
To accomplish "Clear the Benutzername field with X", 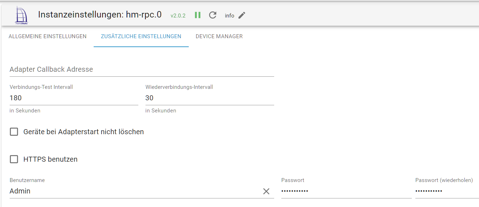I will point(266,191).
